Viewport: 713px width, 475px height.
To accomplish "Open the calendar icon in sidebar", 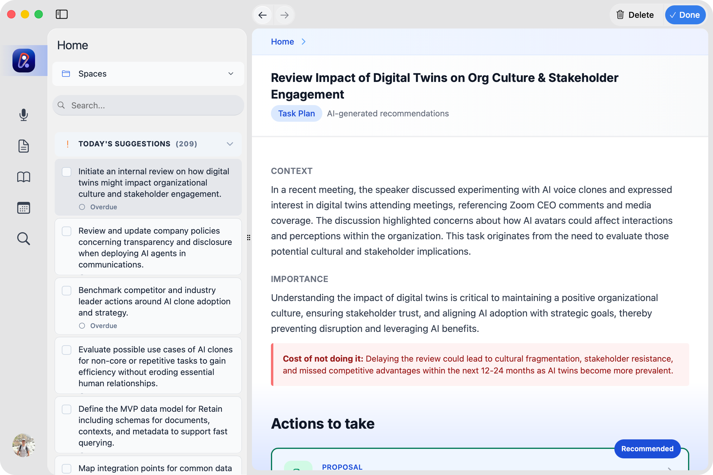I will [x=24, y=208].
